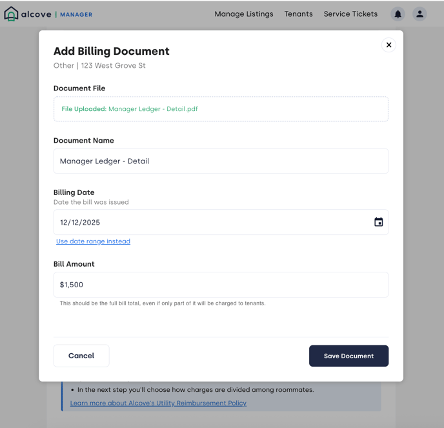Viewport: 444px width, 428px height.
Task: Click the Document File upload area
Action: pos(221,109)
